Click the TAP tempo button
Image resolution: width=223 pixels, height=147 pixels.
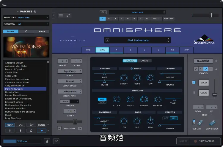point(56,141)
